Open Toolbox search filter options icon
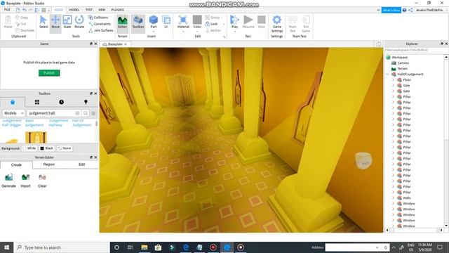 point(93,113)
